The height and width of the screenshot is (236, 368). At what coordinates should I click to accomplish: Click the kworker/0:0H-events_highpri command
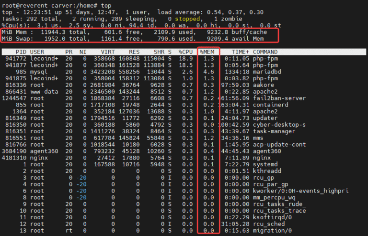coord(300,191)
